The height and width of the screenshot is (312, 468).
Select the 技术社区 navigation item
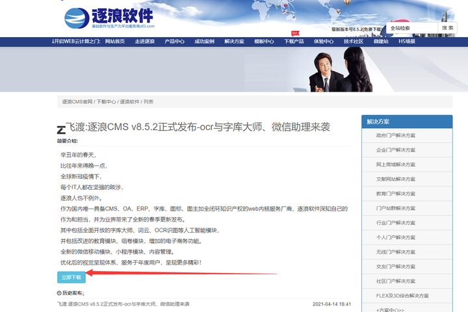click(354, 42)
